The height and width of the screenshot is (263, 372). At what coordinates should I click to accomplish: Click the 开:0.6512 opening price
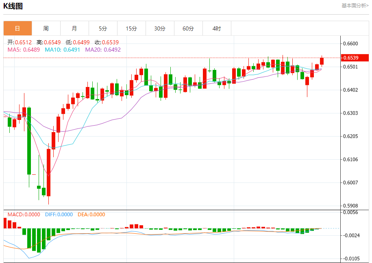[20, 42]
